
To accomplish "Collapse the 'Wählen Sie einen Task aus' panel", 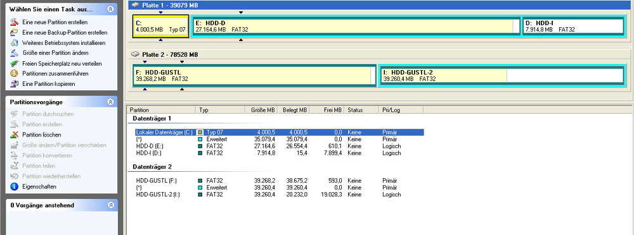I will 110,9.
